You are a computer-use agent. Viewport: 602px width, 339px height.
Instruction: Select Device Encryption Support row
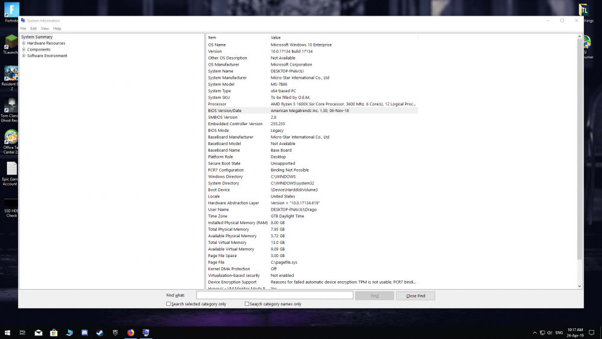[312, 282]
